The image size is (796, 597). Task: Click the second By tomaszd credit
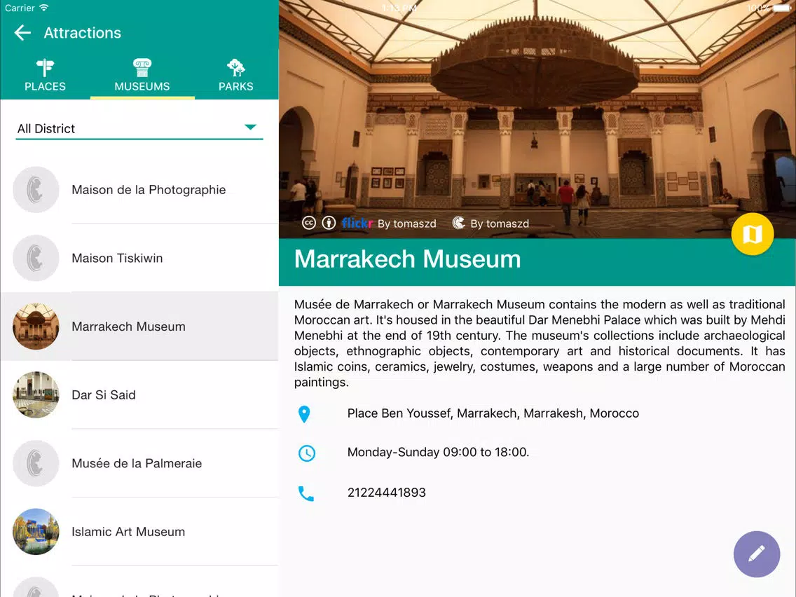point(500,224)
